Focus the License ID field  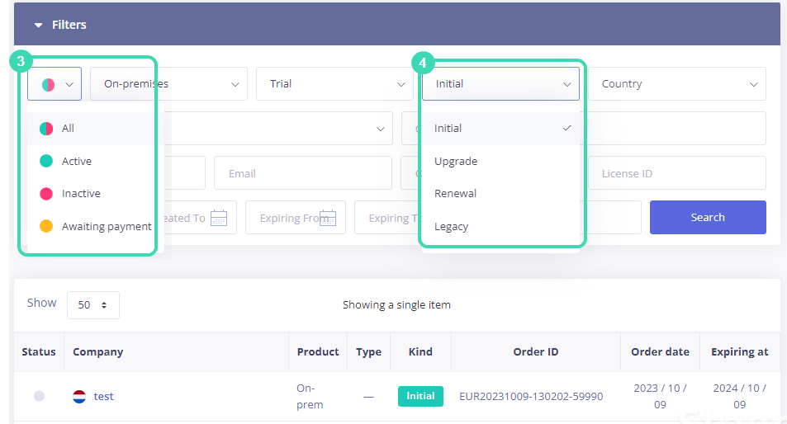pos(676,174)
